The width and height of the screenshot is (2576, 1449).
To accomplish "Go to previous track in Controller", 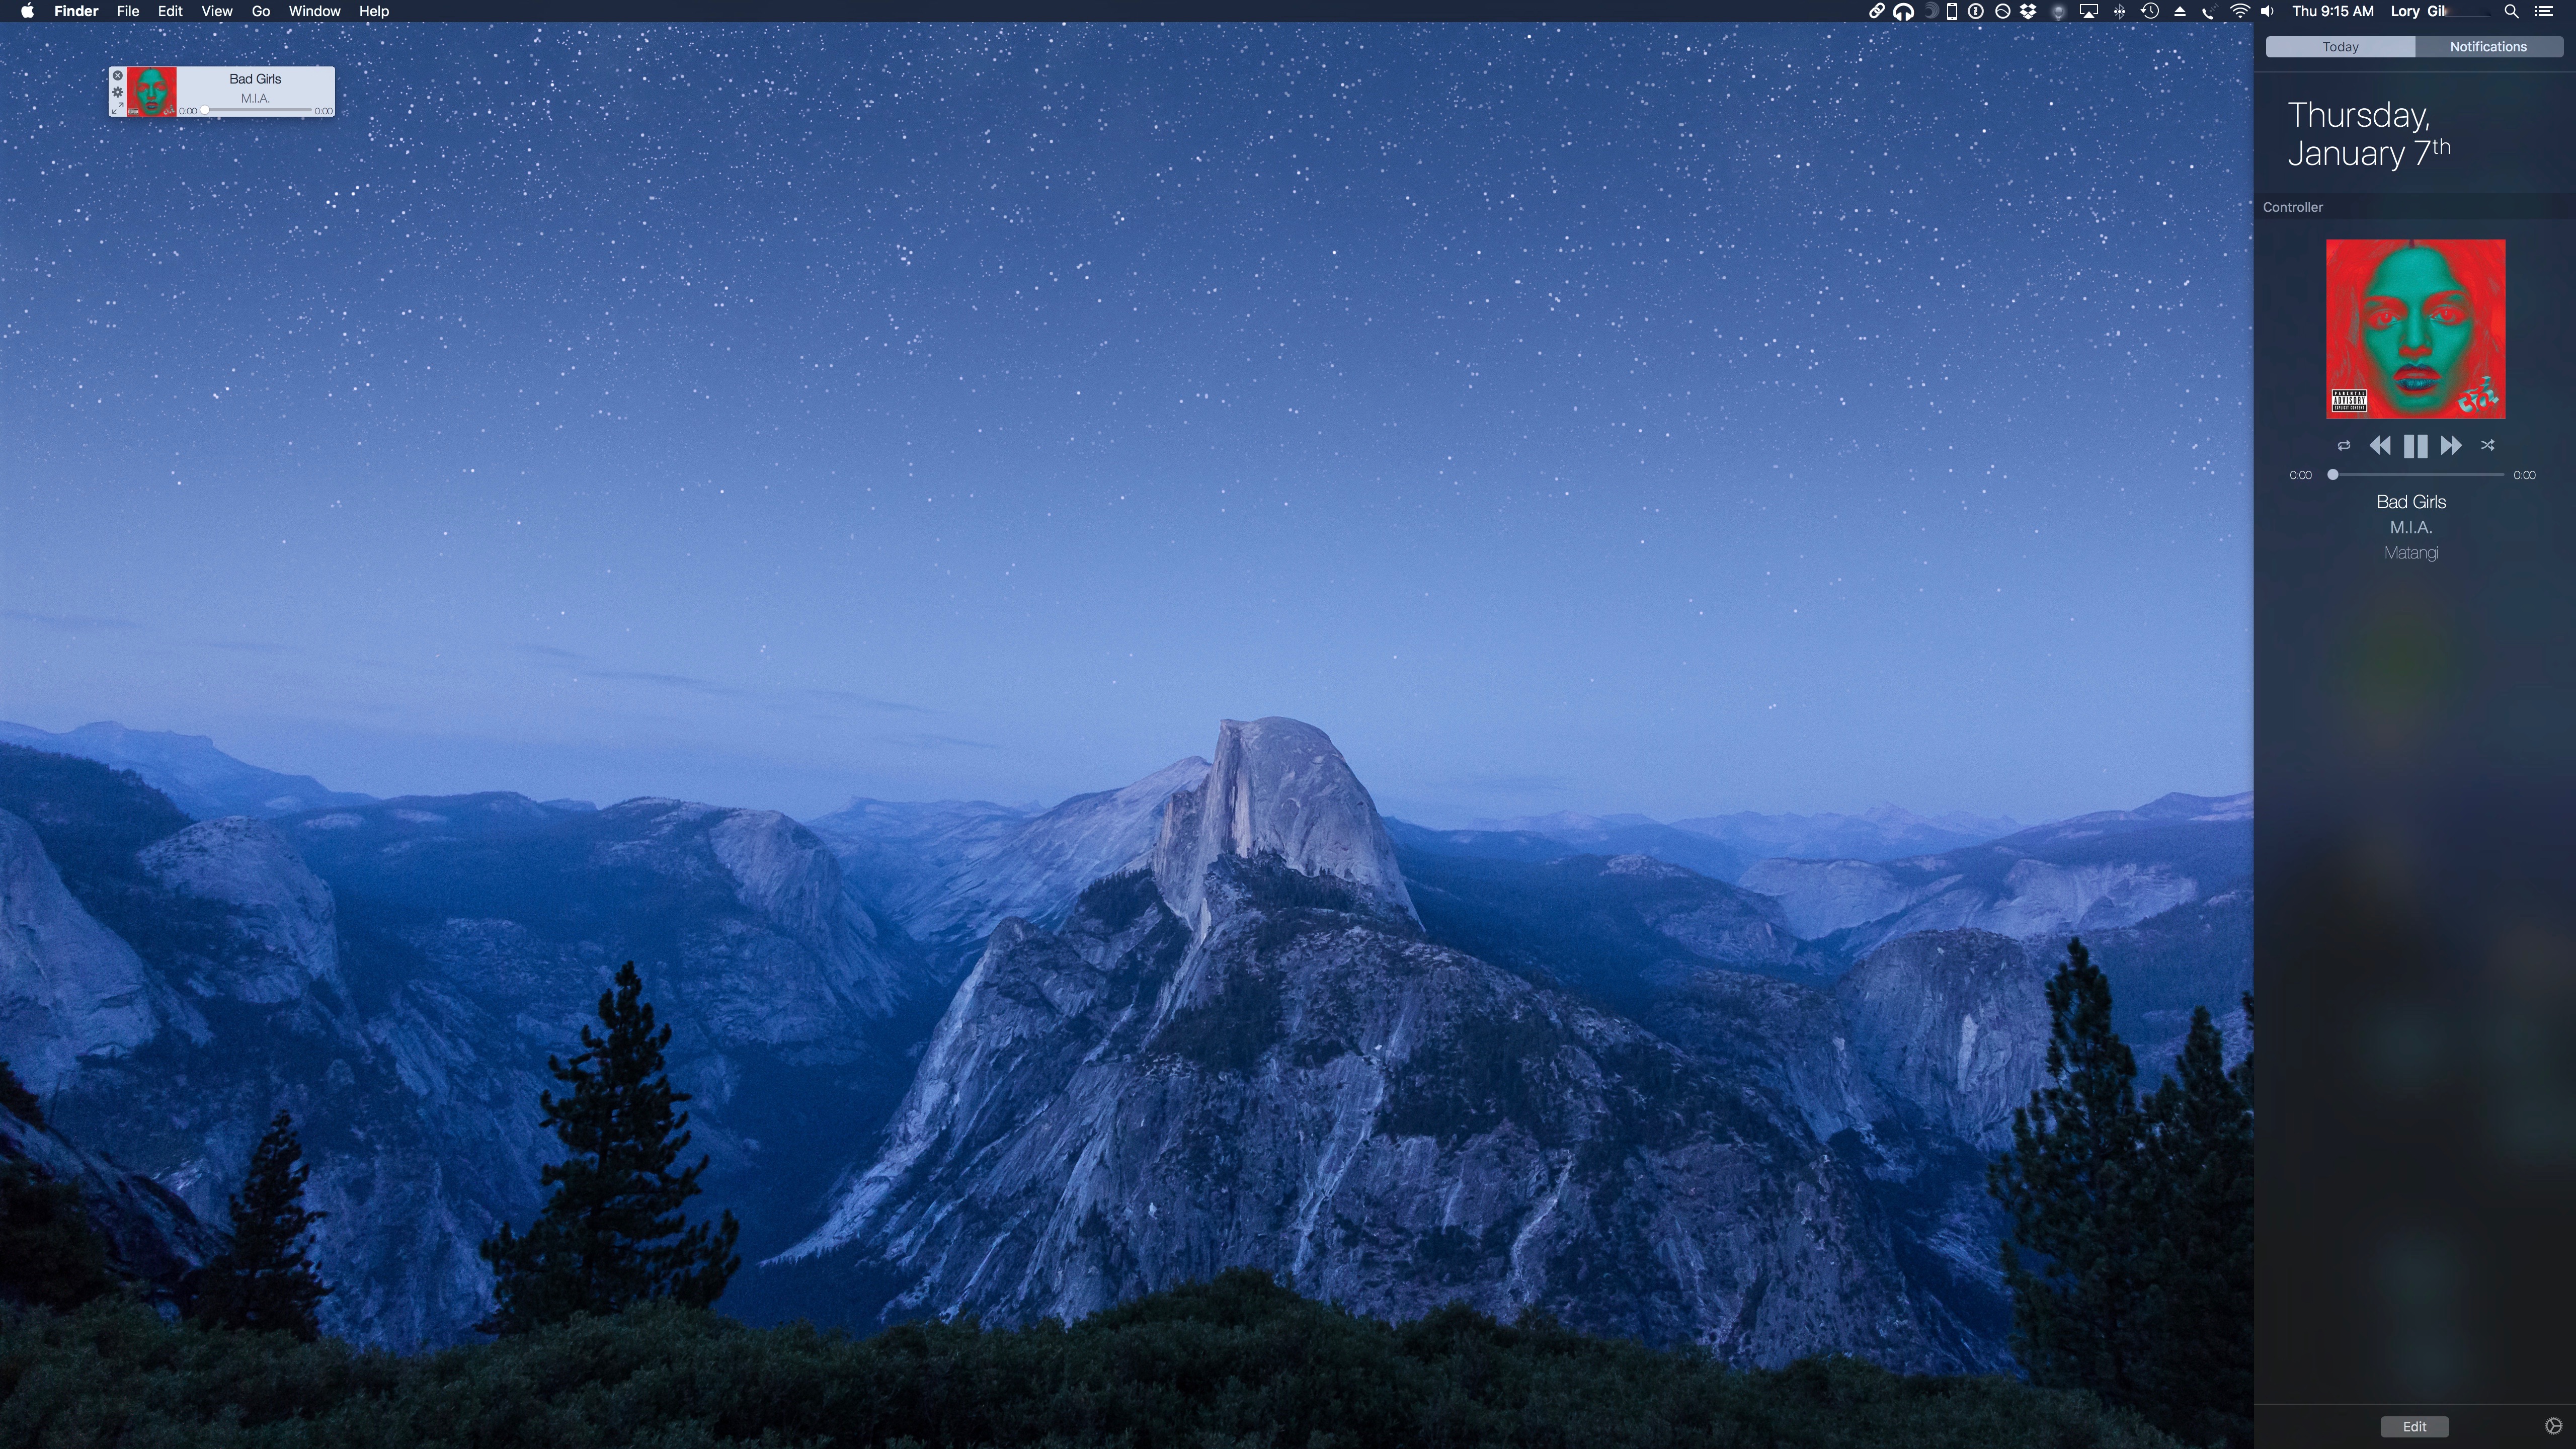I will tap(2380, 446).
